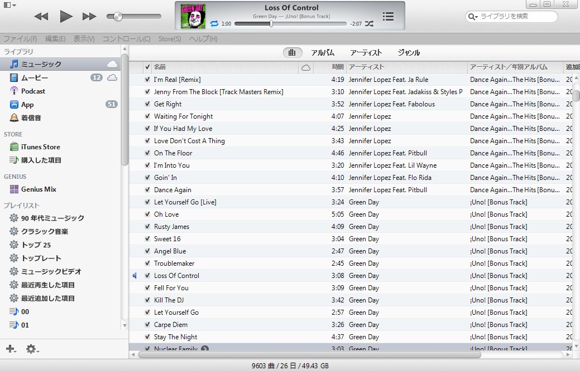Uncheck the song Dance Again
Image resolution: width=580 pixels, height=371 pixels.
click(x=147, y=190)
